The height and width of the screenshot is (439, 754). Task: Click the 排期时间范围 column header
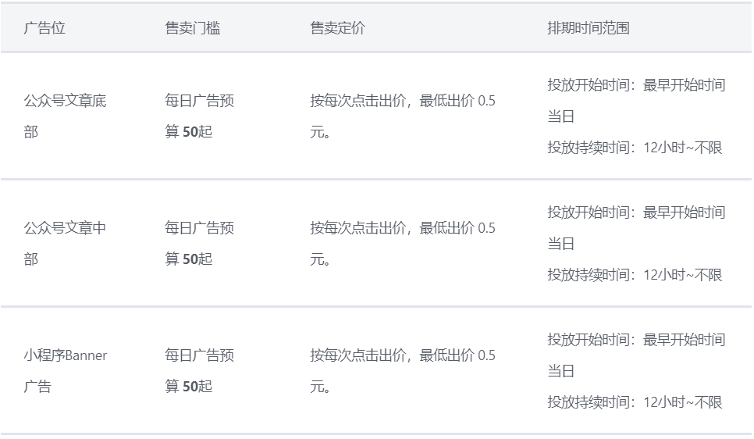pos(589,28)
